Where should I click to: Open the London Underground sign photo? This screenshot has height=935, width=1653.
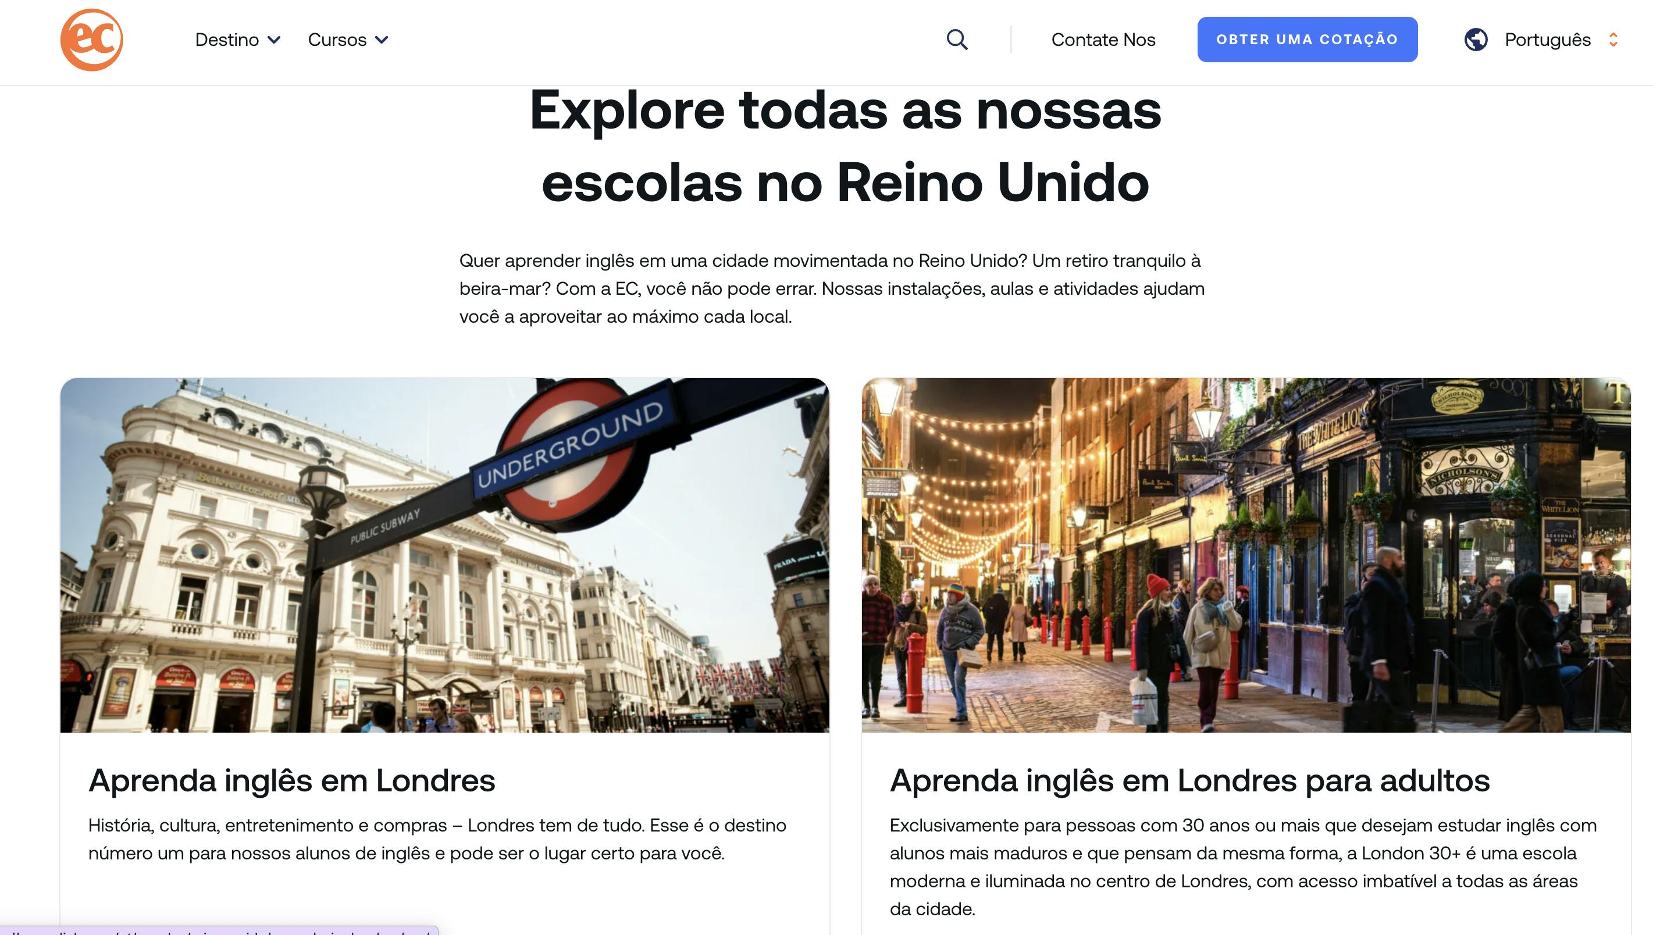pos(444,555)
